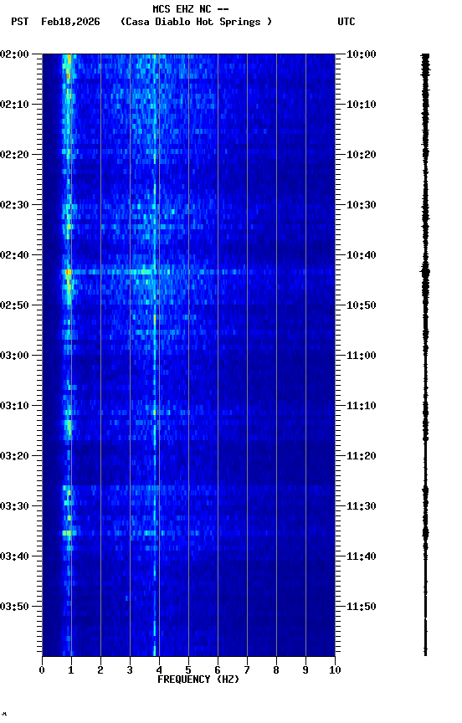Click the PST time label '03:20'

(14, 456)
